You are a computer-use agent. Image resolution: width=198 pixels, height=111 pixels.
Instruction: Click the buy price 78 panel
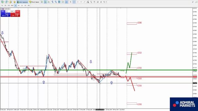15,15
